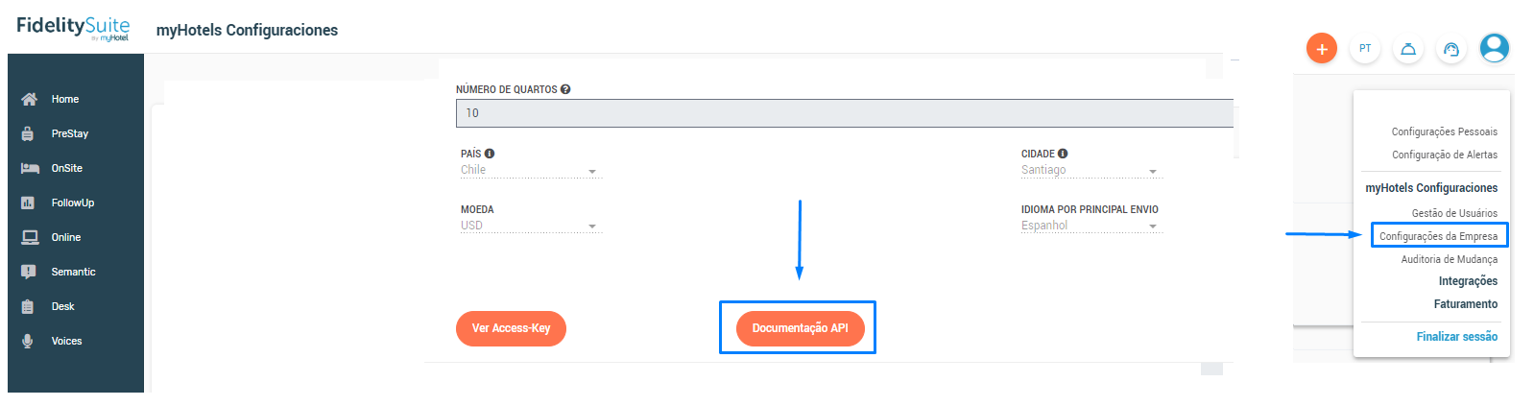
Task: Click the Número de Quartos help icon
Action: (565, 89)
